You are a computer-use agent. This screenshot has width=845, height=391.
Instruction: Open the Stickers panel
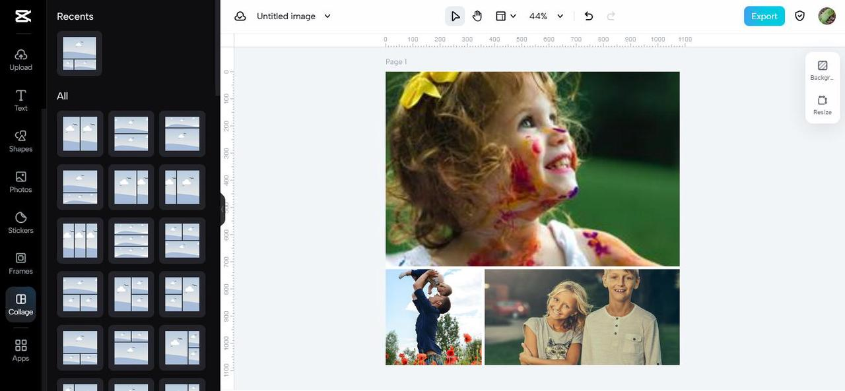coord(20,223)
